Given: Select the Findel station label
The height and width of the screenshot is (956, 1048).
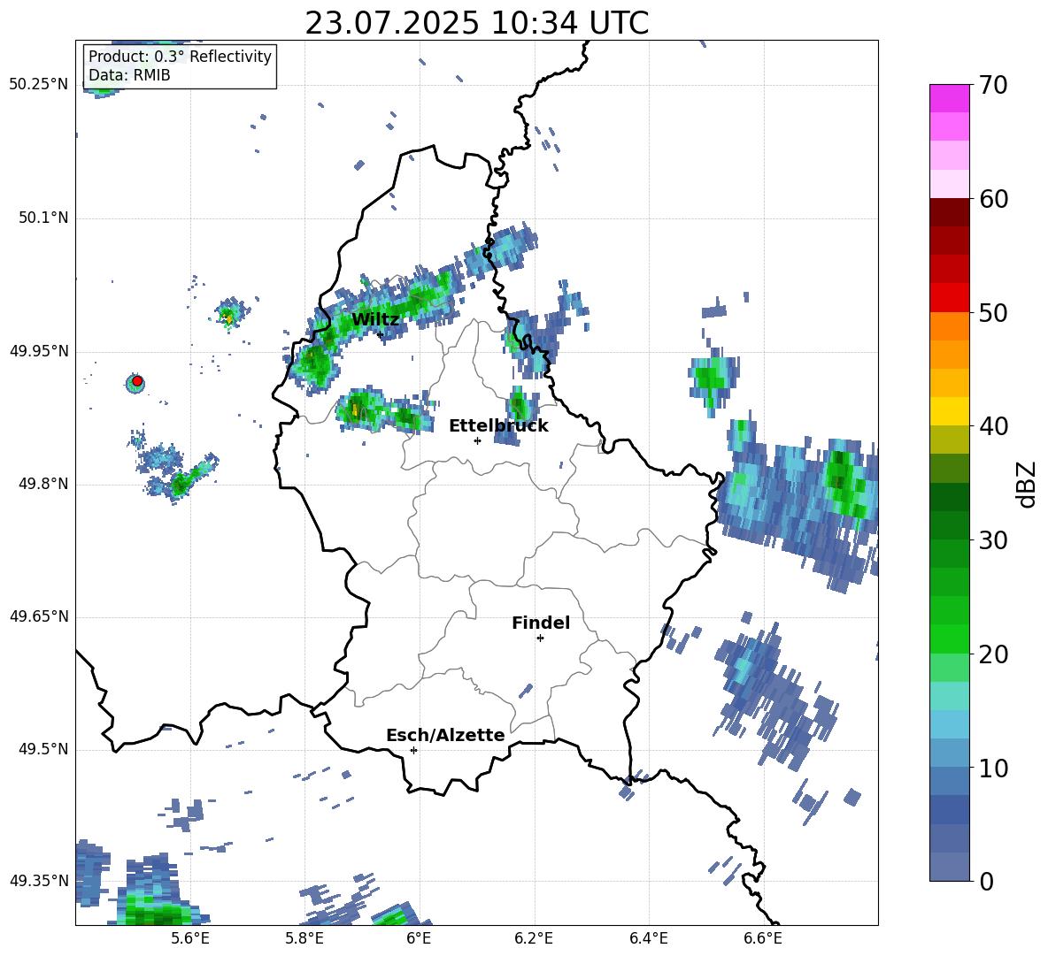Looking at the screenshot, I should [541, 623].
